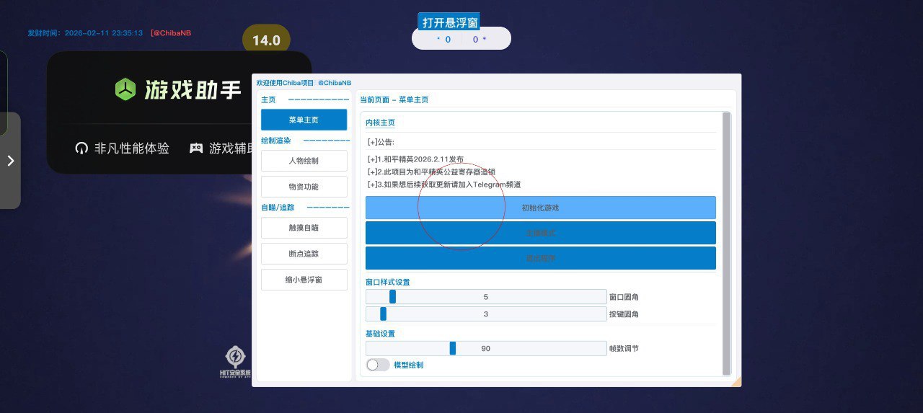Click the announcement line about Telegram频道
923x413 pixels.
point(444,185)
